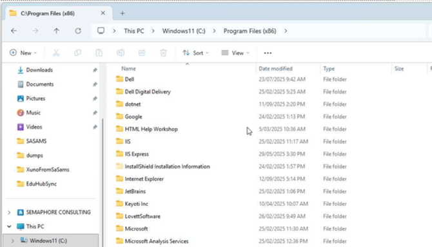Expand chevron after This PC breadcrumb
This screenshot has width=432, height=247.
[x=153, y=31]
